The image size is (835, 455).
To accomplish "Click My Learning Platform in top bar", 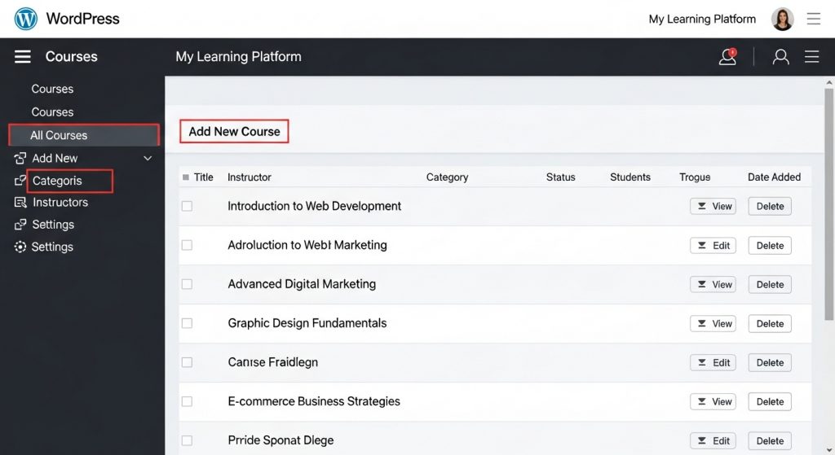I will (x=702, y=20).
